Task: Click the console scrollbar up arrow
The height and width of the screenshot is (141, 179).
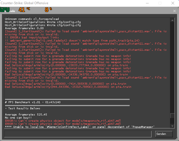Action: pyautogui.click(x=172, y=20)
